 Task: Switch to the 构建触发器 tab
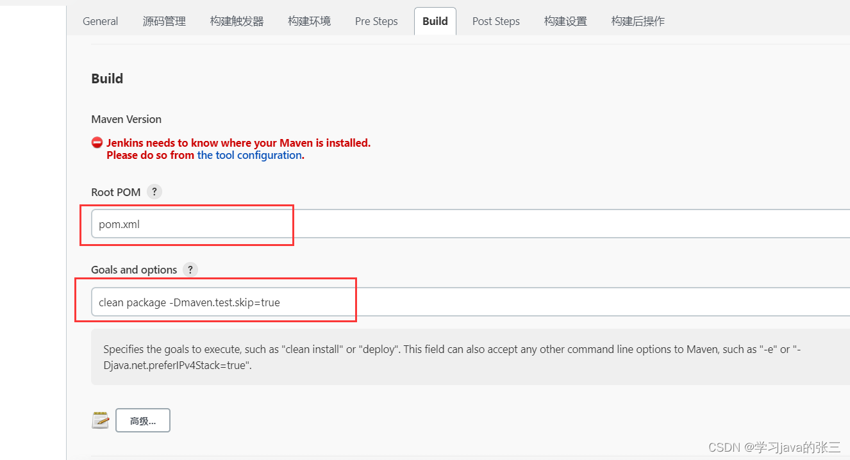tap(237, 21)
